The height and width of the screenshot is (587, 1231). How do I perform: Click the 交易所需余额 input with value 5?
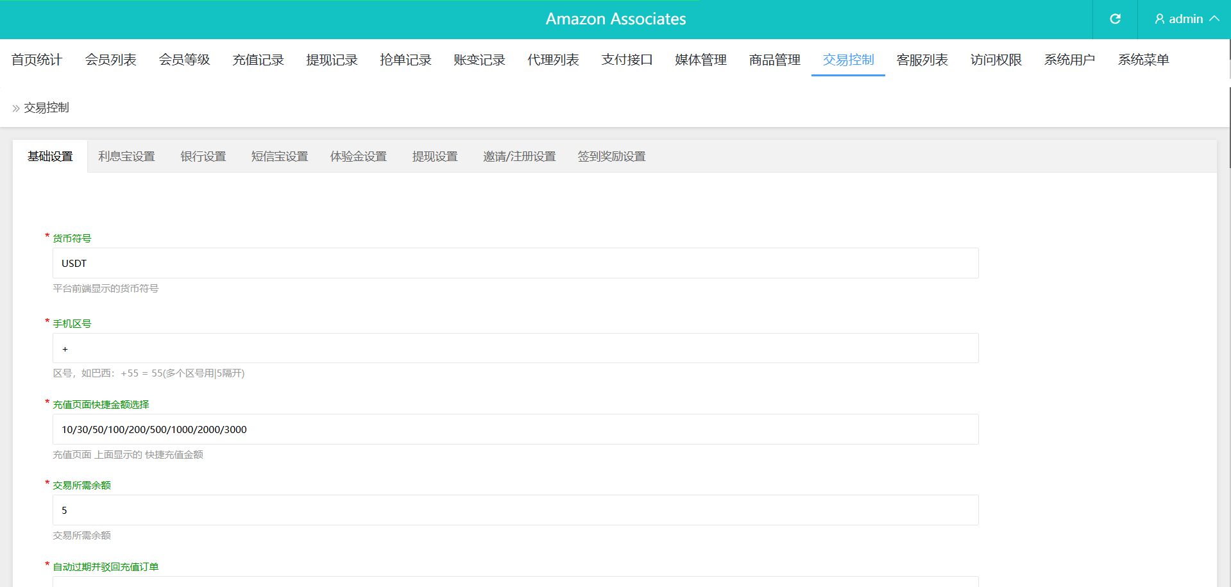pyautogui.click(x=515, y=510)
